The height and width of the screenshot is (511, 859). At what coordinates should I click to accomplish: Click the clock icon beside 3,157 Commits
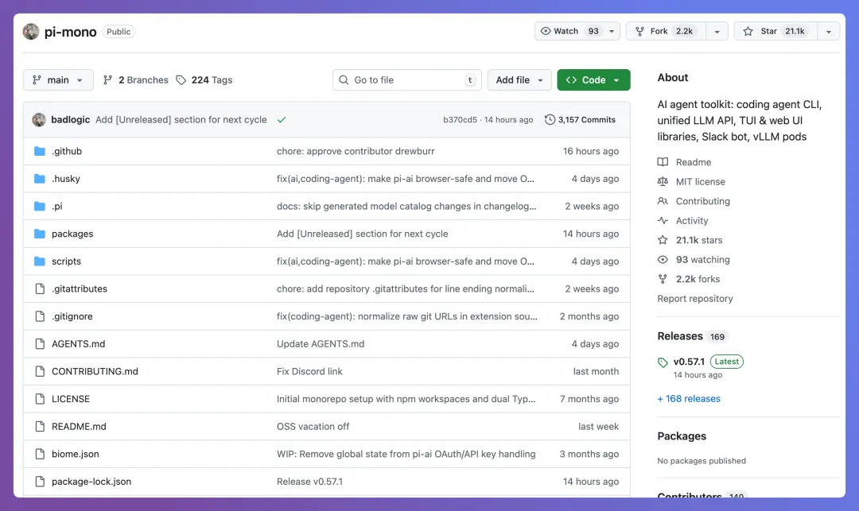coord(550,120)
